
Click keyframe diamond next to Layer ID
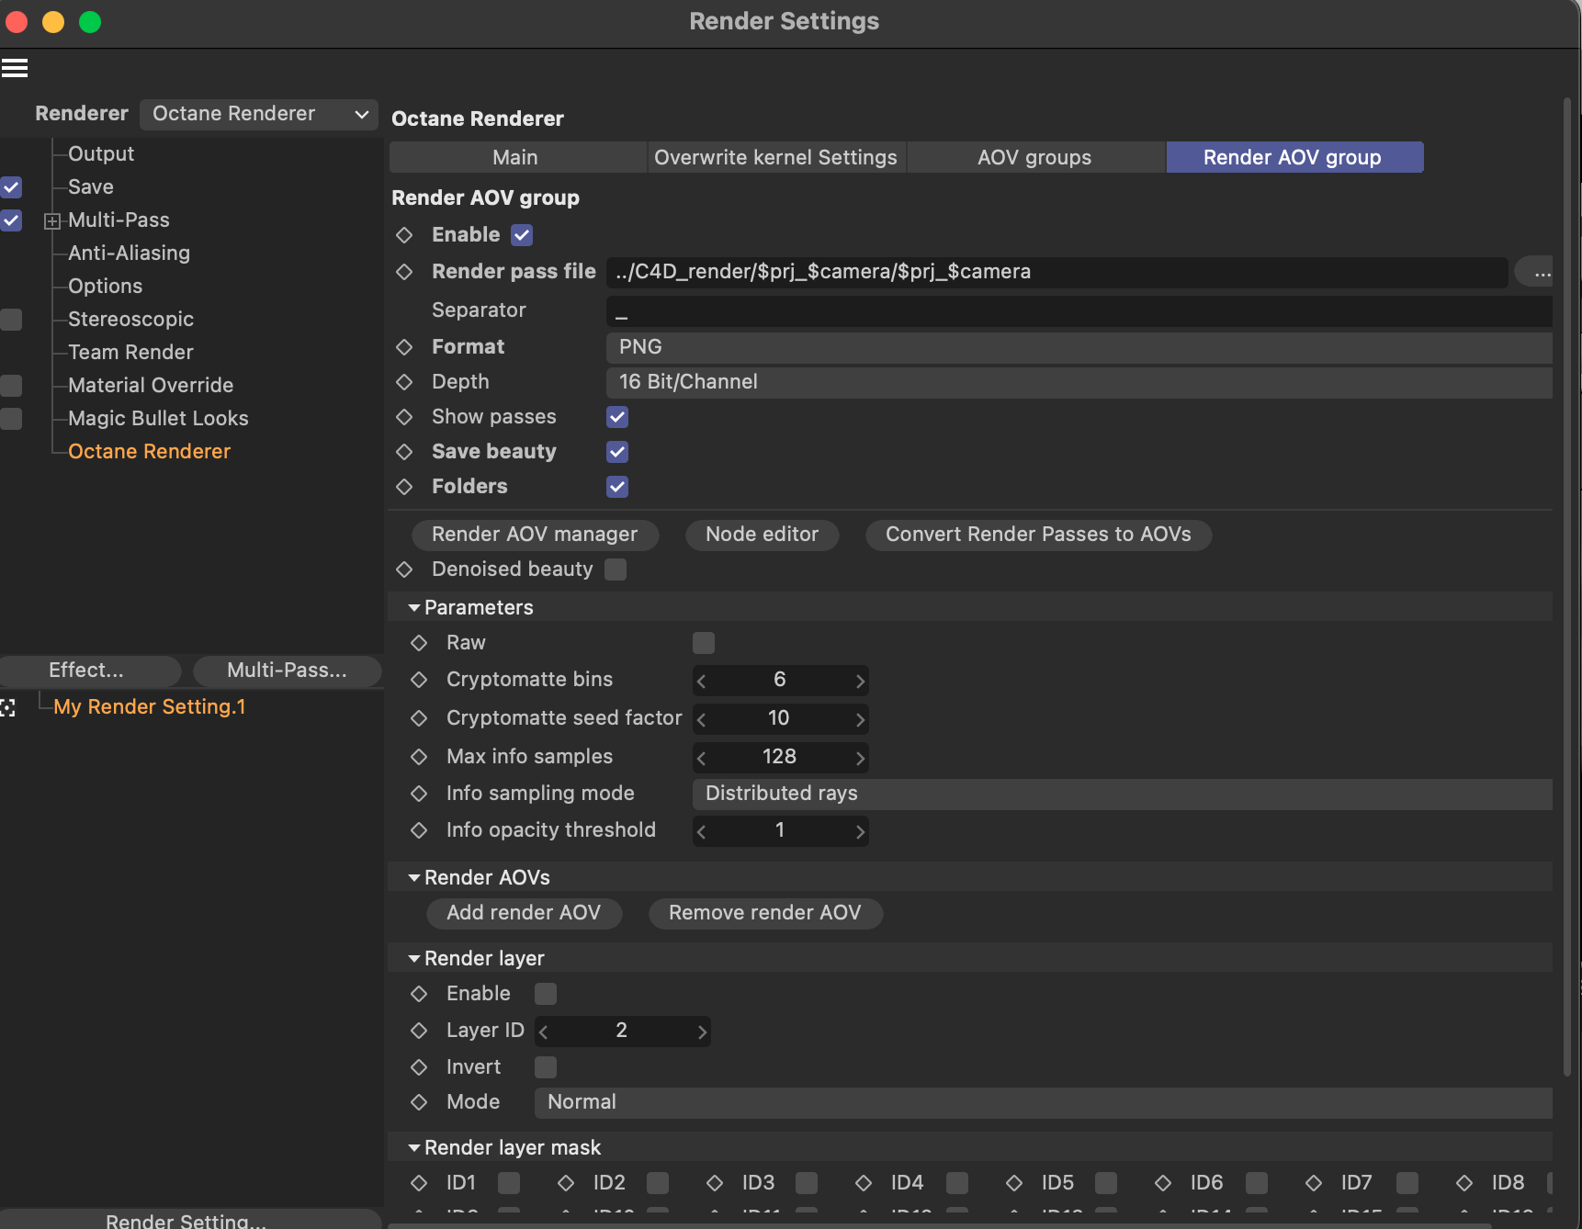pos(419,1031)
